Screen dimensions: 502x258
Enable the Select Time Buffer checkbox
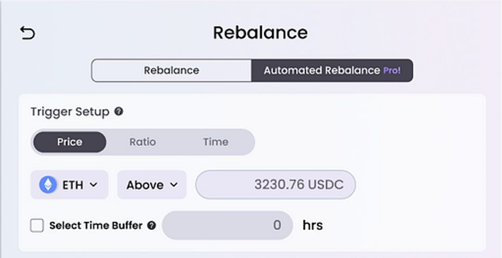click(x=37, y=225)
